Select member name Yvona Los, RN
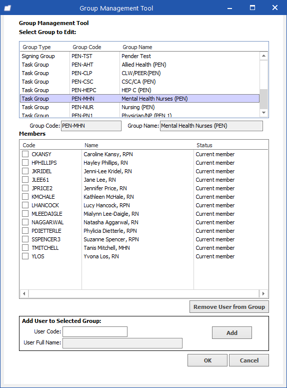 101,256
